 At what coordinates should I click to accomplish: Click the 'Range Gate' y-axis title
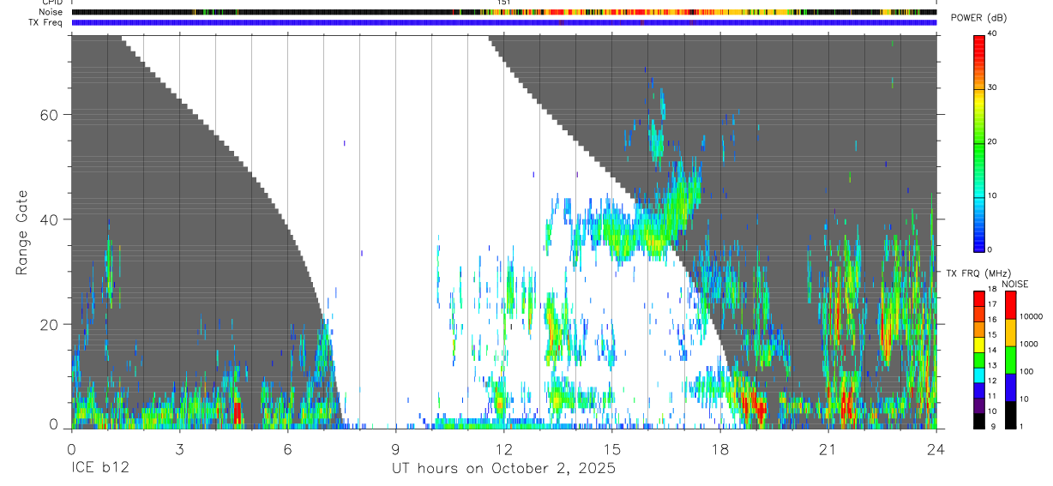[23, 231]
